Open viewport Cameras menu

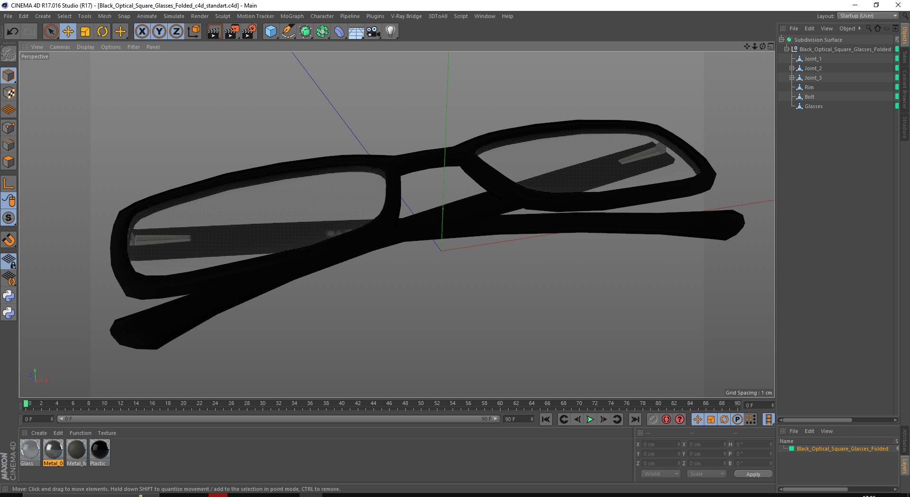[x=60, y=47]
